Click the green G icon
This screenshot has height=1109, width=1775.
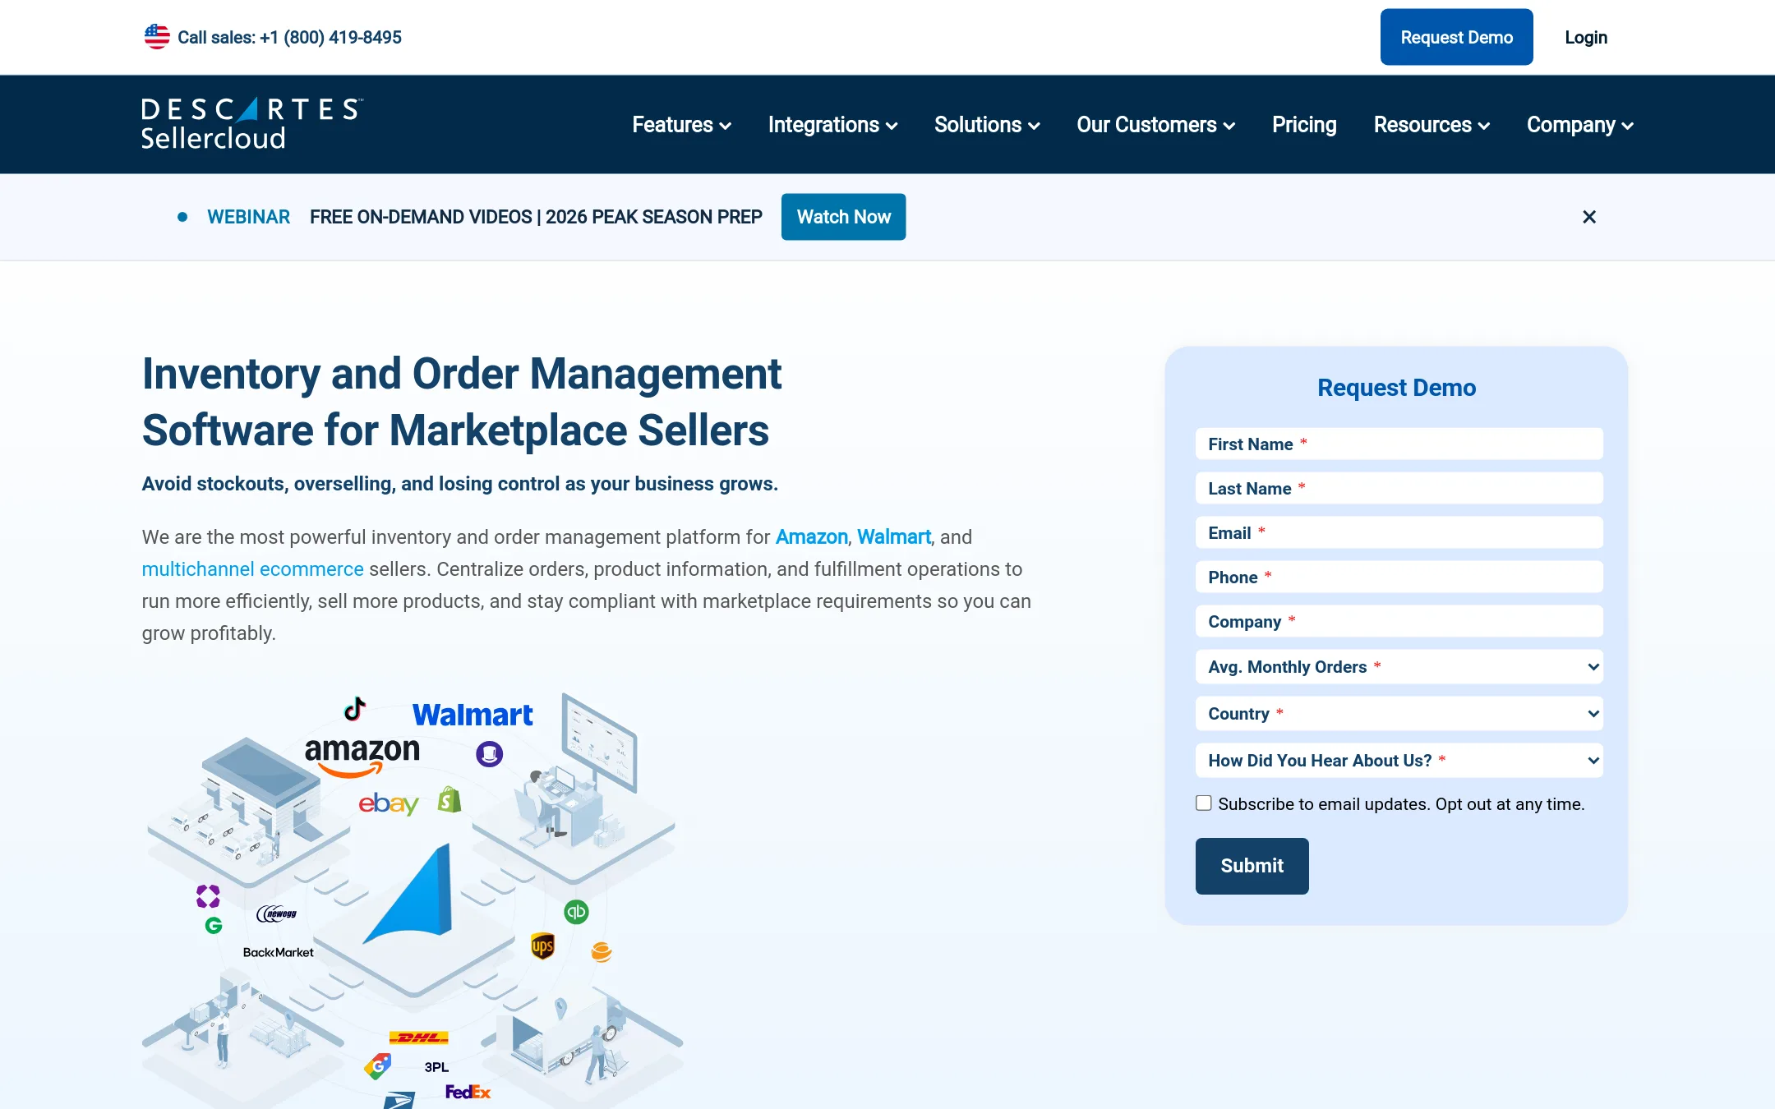tap(214, 926)
